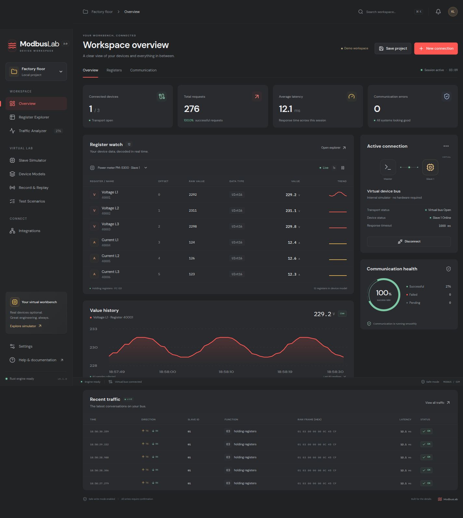Click the 18:58:30.359 traffic row time
463x518 pixels.
(99, 431)
